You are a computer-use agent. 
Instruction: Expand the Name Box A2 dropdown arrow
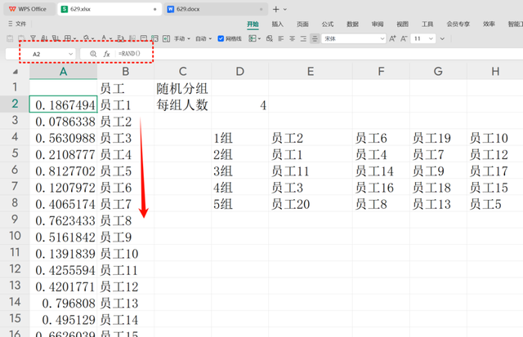[x=71, y=54]
